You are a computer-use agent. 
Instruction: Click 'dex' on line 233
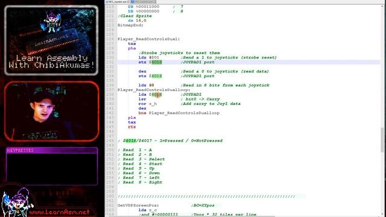142,71
